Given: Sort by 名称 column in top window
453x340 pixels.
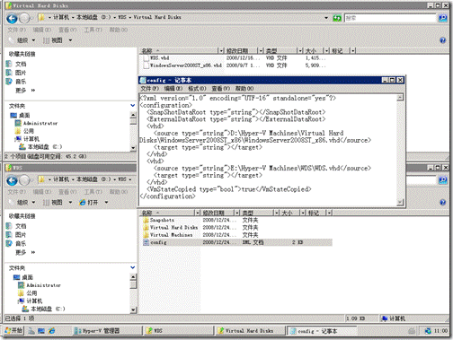Looking at the screenshot, I should [x=179, y=51].
